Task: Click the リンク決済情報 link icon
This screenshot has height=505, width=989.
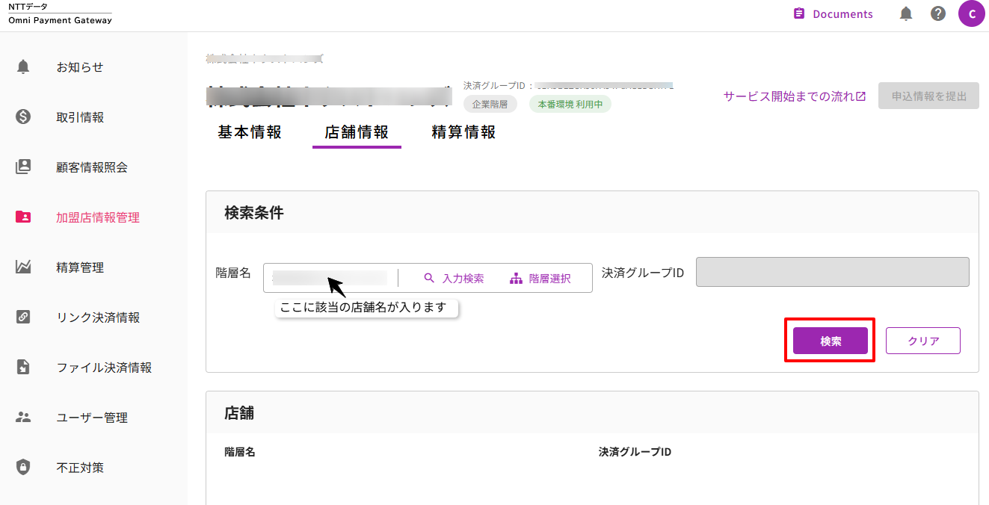Action: click(x=23, y=317)
